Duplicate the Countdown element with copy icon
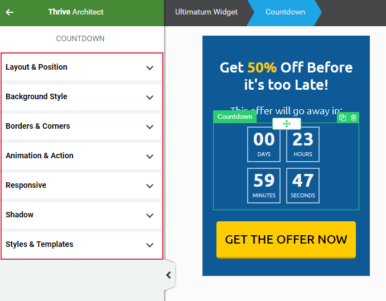 (342, 118)
